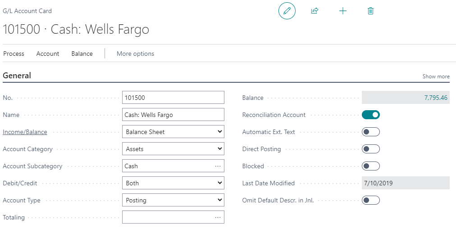Expand the Account Category dropdown

[173, 149]
